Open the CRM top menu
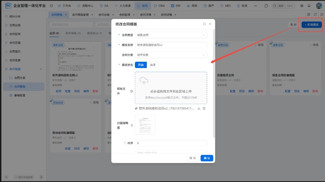This screenshot has width=325, height=182. pyautogui.click(x=159, y=6)
